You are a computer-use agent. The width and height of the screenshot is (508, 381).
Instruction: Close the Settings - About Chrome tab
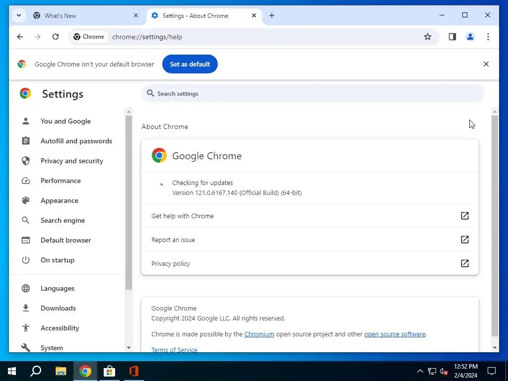[254, 15]
